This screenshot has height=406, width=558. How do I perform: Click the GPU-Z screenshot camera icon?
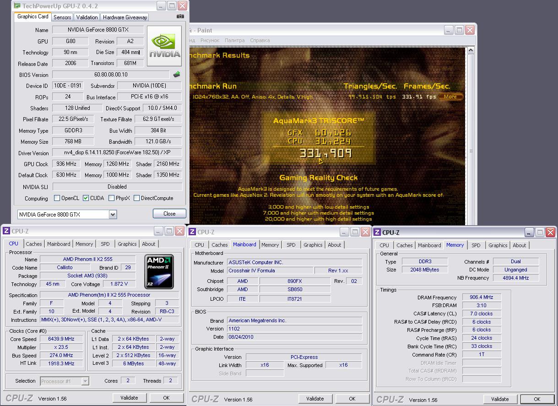(180, 16)
